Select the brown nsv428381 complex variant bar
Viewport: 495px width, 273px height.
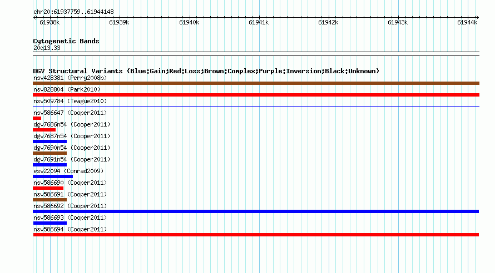(256, 83)
